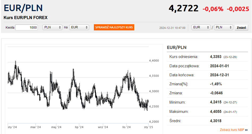The image size is (252, 134).
Task: Open the PLN quote currency dropdown beside Zmień
Action: pyautogui.click(x=224, y=27)
